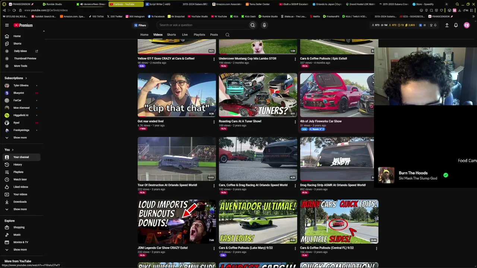Open options for 'Cars & Coffee Pullouts (Central FL)'
Image resolution: width=477 pixels, height=268 pixels.
[376, 248]
